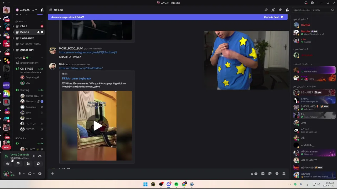Toggle the member list icon
The height and width of the screenshot is (189, 337).
tap(287, 10)
